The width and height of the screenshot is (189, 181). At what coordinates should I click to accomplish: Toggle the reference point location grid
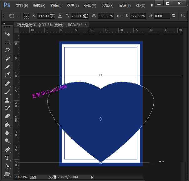coord(27,16)
